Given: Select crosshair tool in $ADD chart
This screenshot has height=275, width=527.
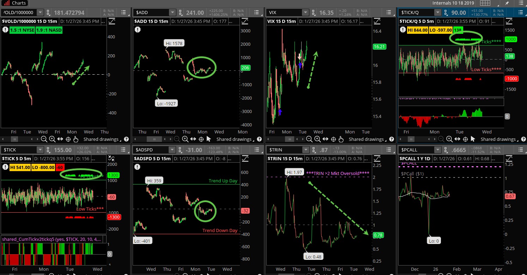Looking at the screenshot, I should point(200,139).
